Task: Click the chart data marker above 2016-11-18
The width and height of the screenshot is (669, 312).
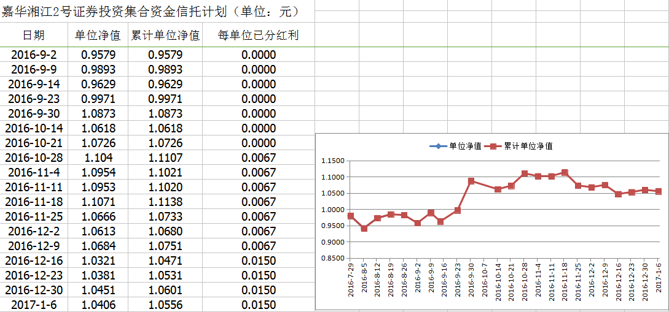Action: (x=565, y=173)
